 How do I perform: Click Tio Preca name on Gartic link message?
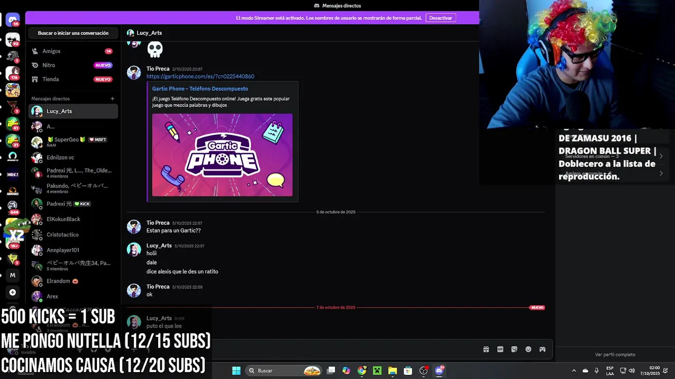pos(158,68)
